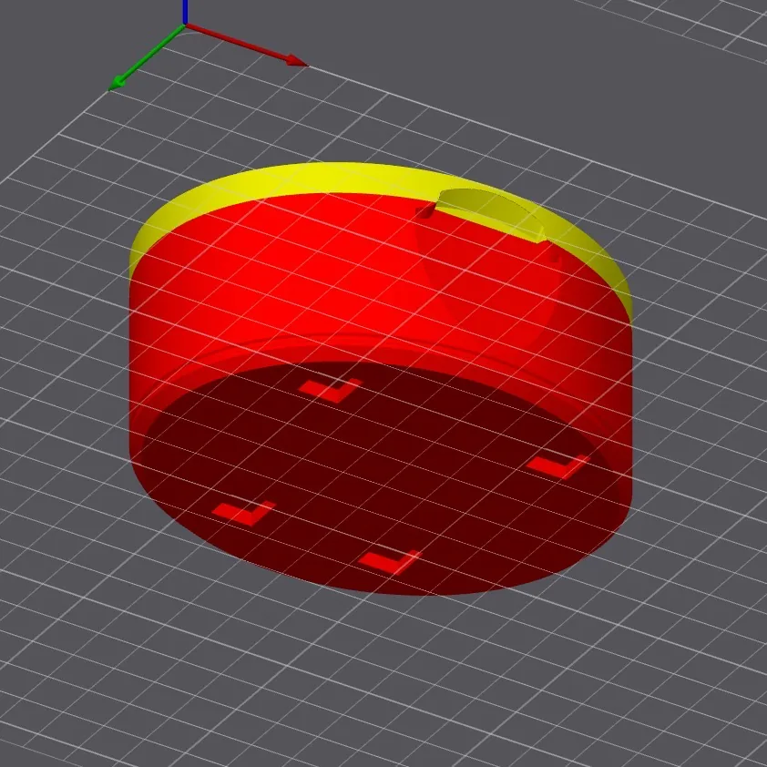Click the red X-axis arrow of the gizmo
767x767 pixels.
click(247, 45)
